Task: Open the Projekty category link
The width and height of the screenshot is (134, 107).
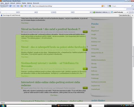Action: [94, 67]
